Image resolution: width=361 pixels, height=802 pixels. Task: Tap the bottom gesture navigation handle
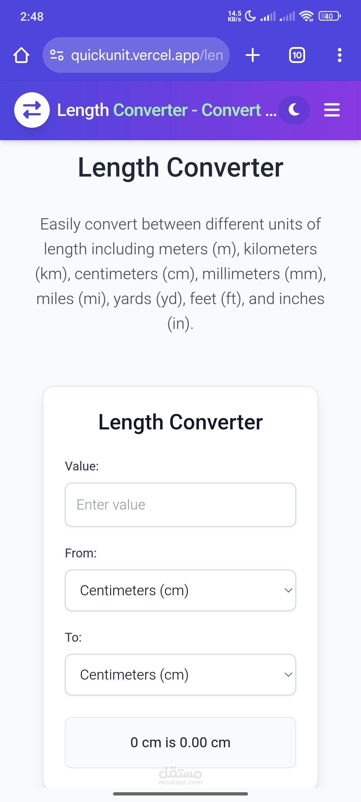[x=180, y=794]
